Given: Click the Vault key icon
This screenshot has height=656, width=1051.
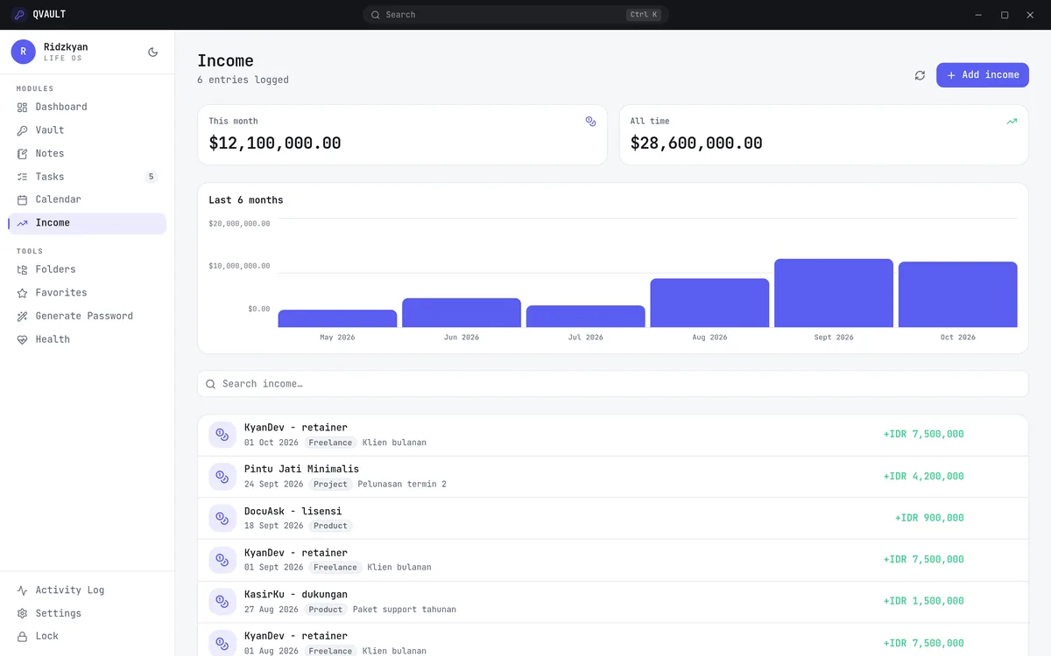Looking at the screenshot, I should (x=23, y=130).
